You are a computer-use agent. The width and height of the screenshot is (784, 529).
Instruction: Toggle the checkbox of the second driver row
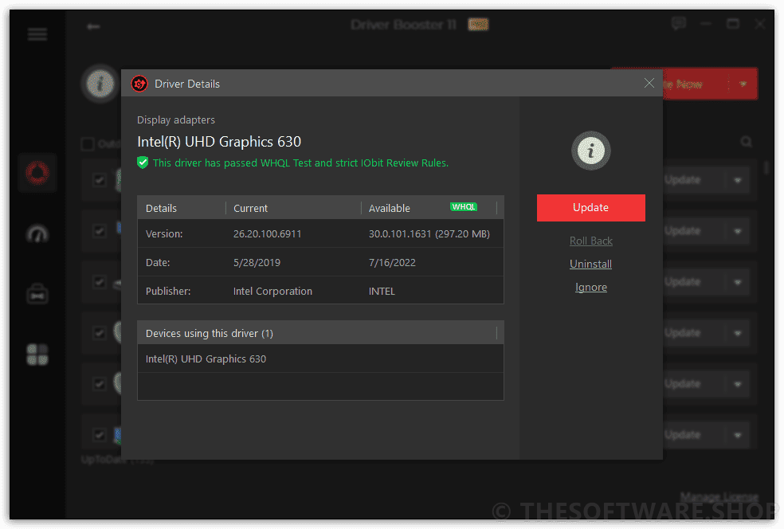pos(100,231)
